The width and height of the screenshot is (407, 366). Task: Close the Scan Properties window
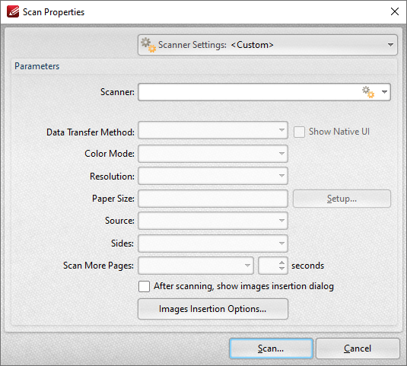point(395,11)
